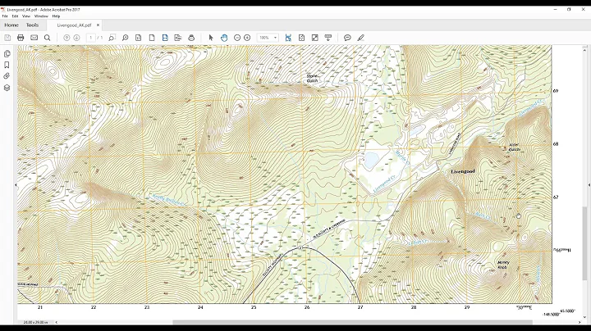Click the horizontal scrollbar left arrow
This screenshot has height=331, width=591.
coord(57,322)
